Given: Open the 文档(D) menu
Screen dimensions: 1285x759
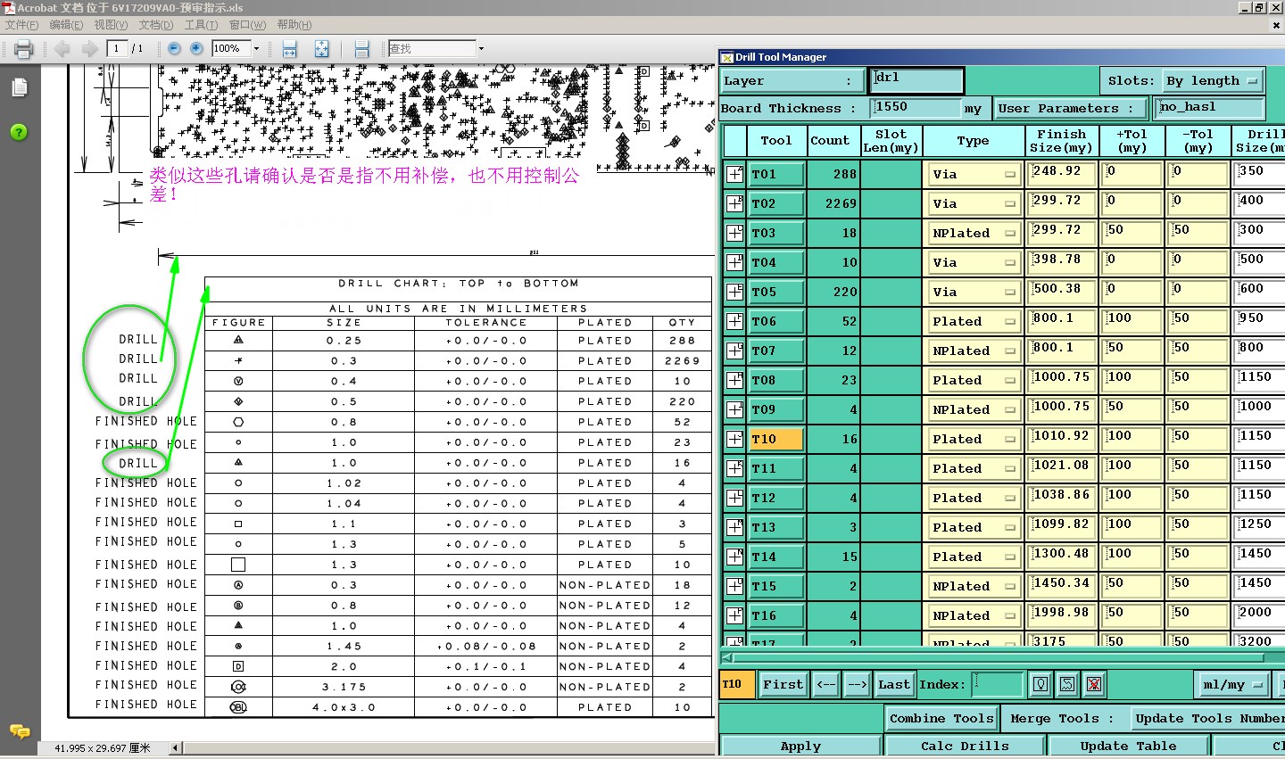Looking at the screenshot, I should click(x=156, y=25).
